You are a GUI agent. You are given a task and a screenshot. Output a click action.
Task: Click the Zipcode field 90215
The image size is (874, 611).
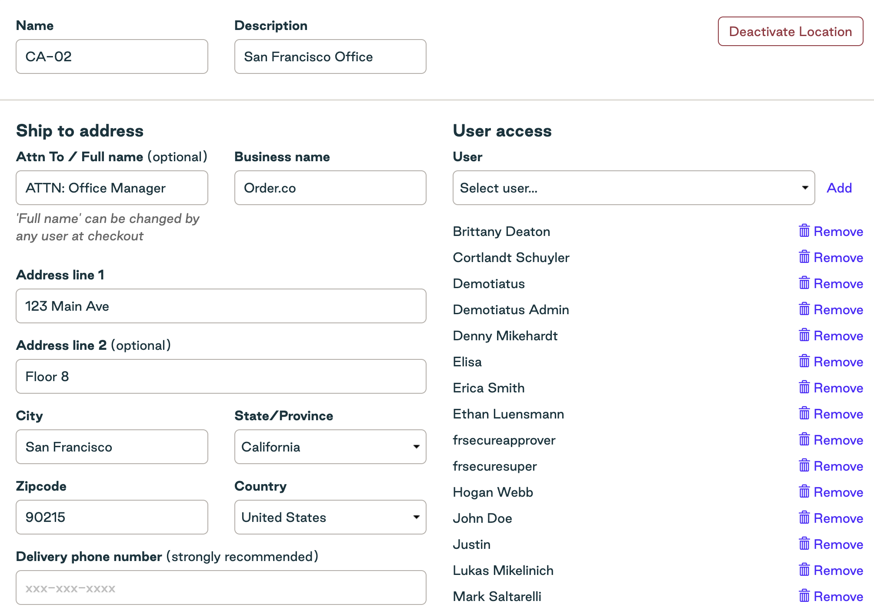point(112,517)
